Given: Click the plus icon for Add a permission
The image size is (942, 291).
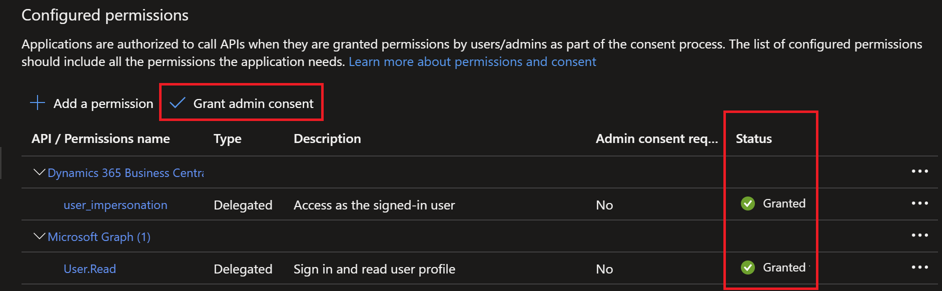Looking at the screenshot, I should point(38,103).
